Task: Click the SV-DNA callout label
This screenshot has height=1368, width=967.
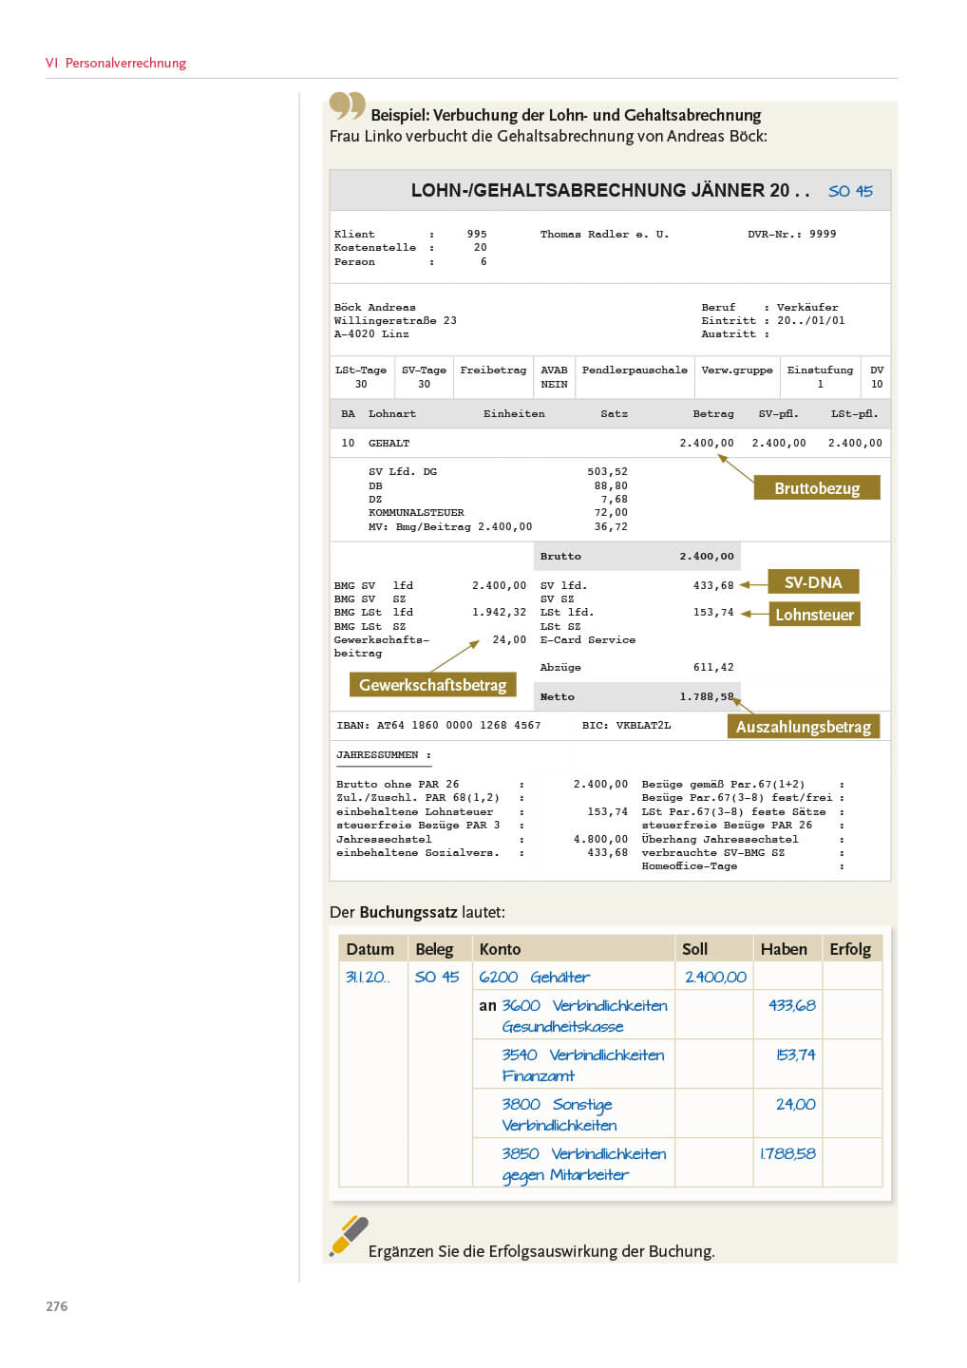Action: [x=812, y=582]
